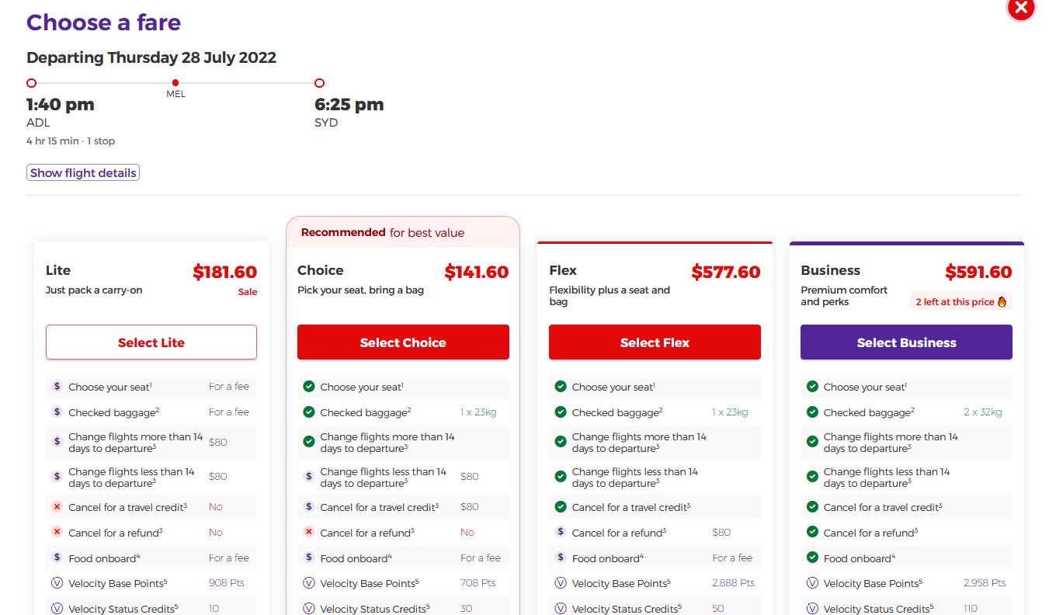1049x615 pixels.
Task: Select Lite fare
Action: (151, 342)
